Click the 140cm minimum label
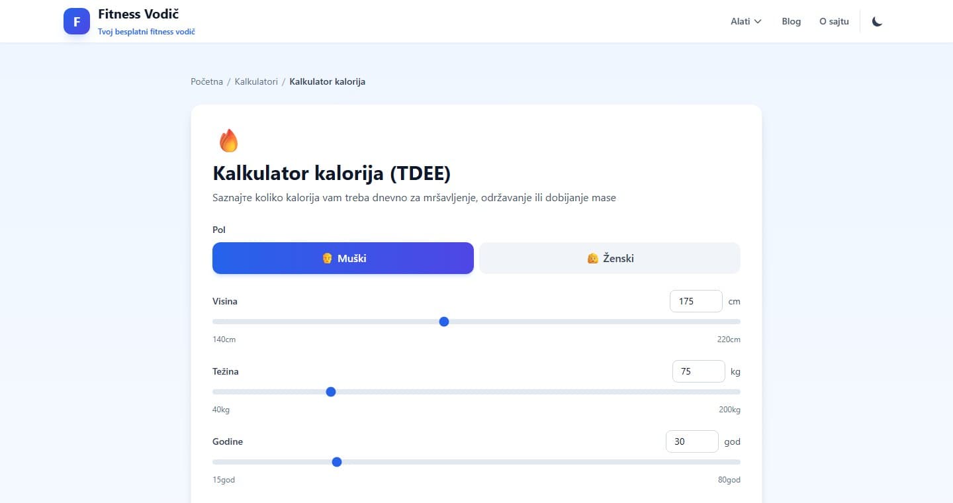The image size is (953, 503). point(224,340)
